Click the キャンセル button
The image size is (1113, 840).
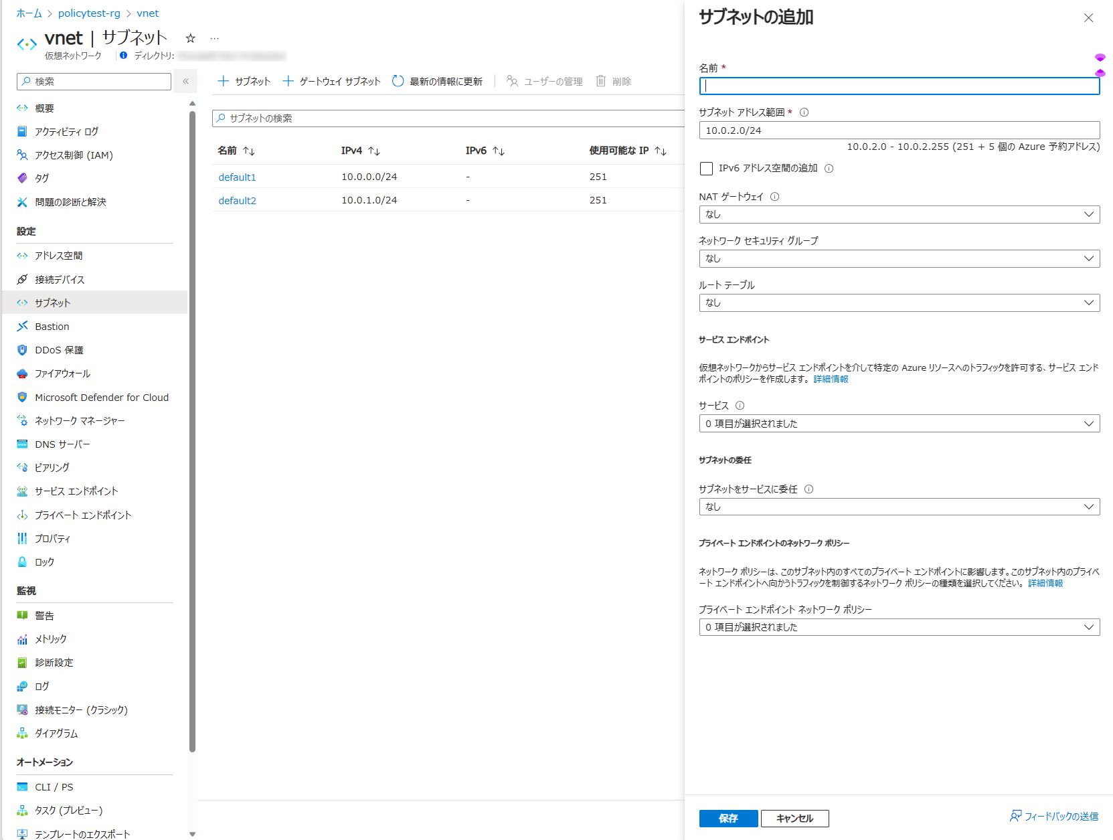[794, 818]
